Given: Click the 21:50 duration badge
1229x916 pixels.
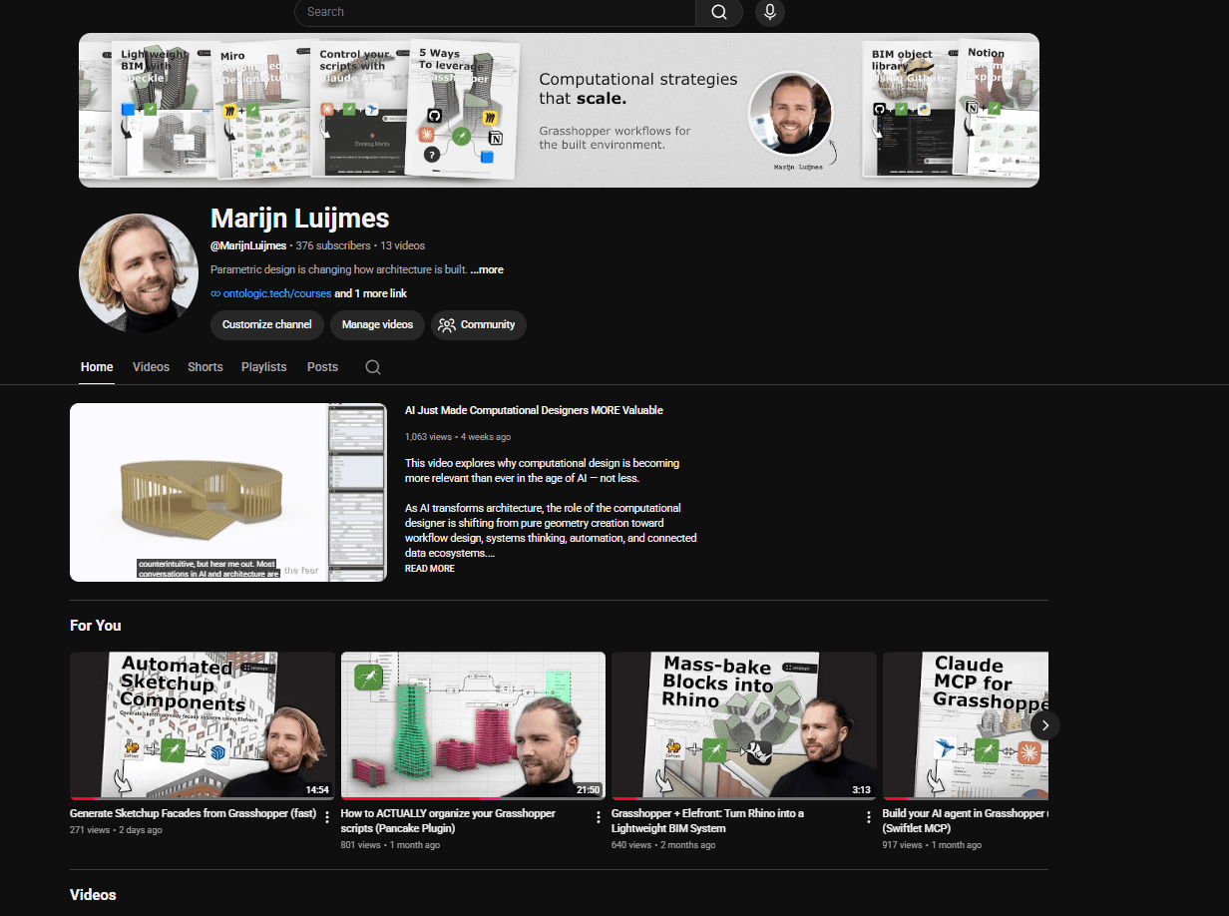Looking at the screenshot, I should [x=588, y=790].
